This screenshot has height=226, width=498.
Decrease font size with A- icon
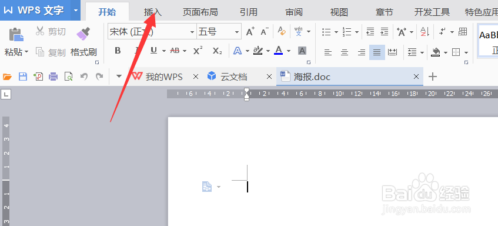265,32
